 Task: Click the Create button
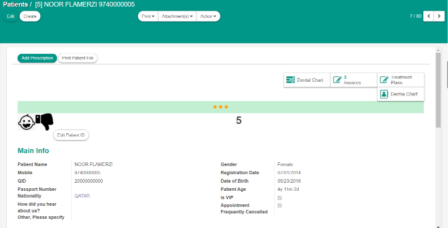(x=30, y=16)
